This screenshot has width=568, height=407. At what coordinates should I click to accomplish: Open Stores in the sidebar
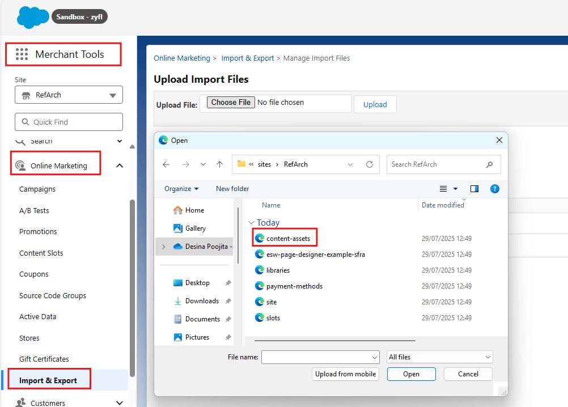[x=29, y=338]
